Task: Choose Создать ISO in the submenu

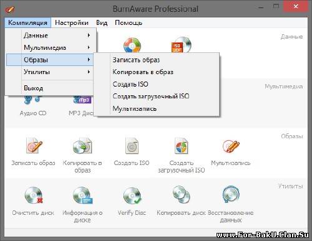Action: (x=157, y=84)
